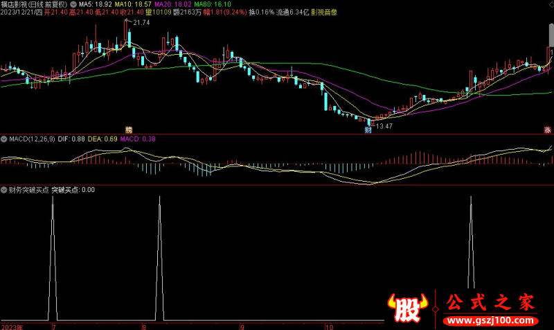
Task: Open the dropdown arrow beside 横店影视 title
Action: tap(73, 4)
